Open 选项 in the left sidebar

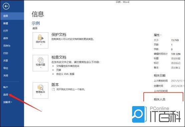[x=6, y=94]
